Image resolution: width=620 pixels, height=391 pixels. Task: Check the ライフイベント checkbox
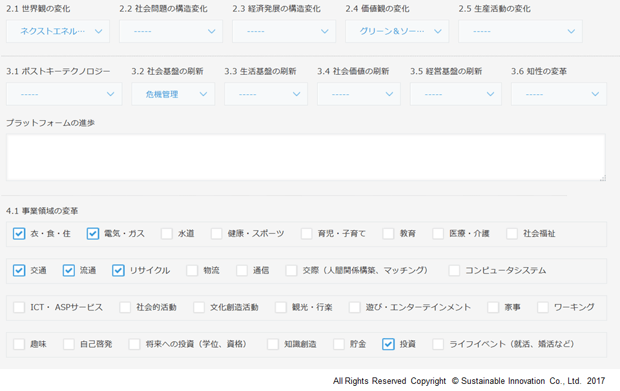(x=439, y=344)
